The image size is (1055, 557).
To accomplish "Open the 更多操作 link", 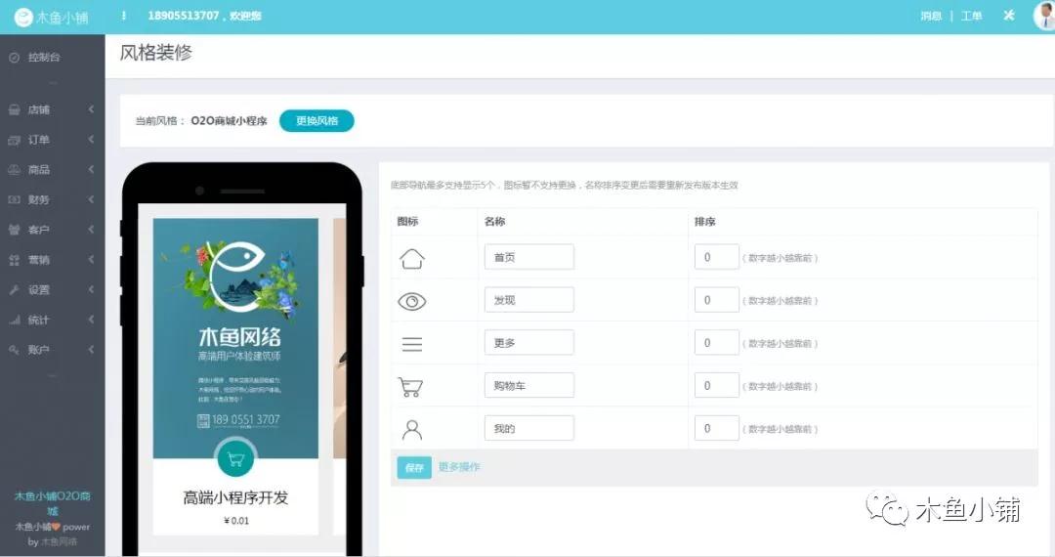I will click(459, 467).
